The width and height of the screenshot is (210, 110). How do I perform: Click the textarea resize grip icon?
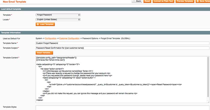(x=208, y=102)
